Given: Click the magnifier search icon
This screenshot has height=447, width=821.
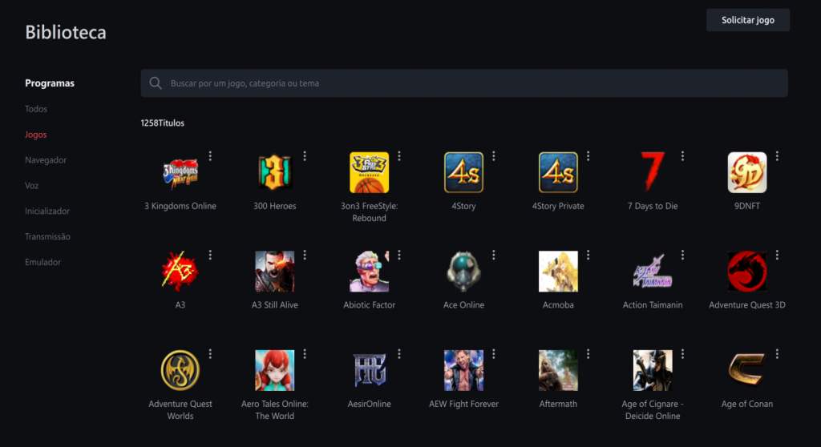Looking at the screenshot, I should (155, 83).
